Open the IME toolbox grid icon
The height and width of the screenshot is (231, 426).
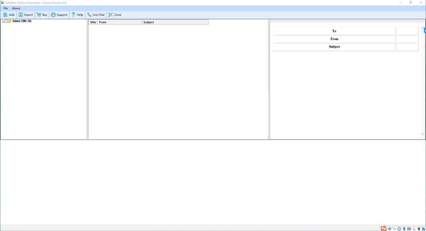[x=424, y=229]
